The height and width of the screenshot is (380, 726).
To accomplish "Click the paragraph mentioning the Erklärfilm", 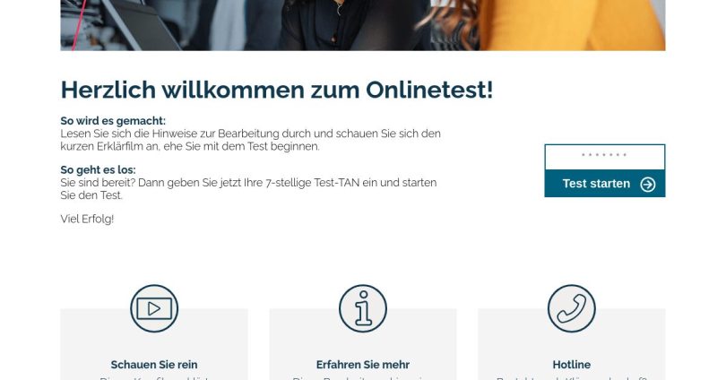I will click(x=250, y=140).
